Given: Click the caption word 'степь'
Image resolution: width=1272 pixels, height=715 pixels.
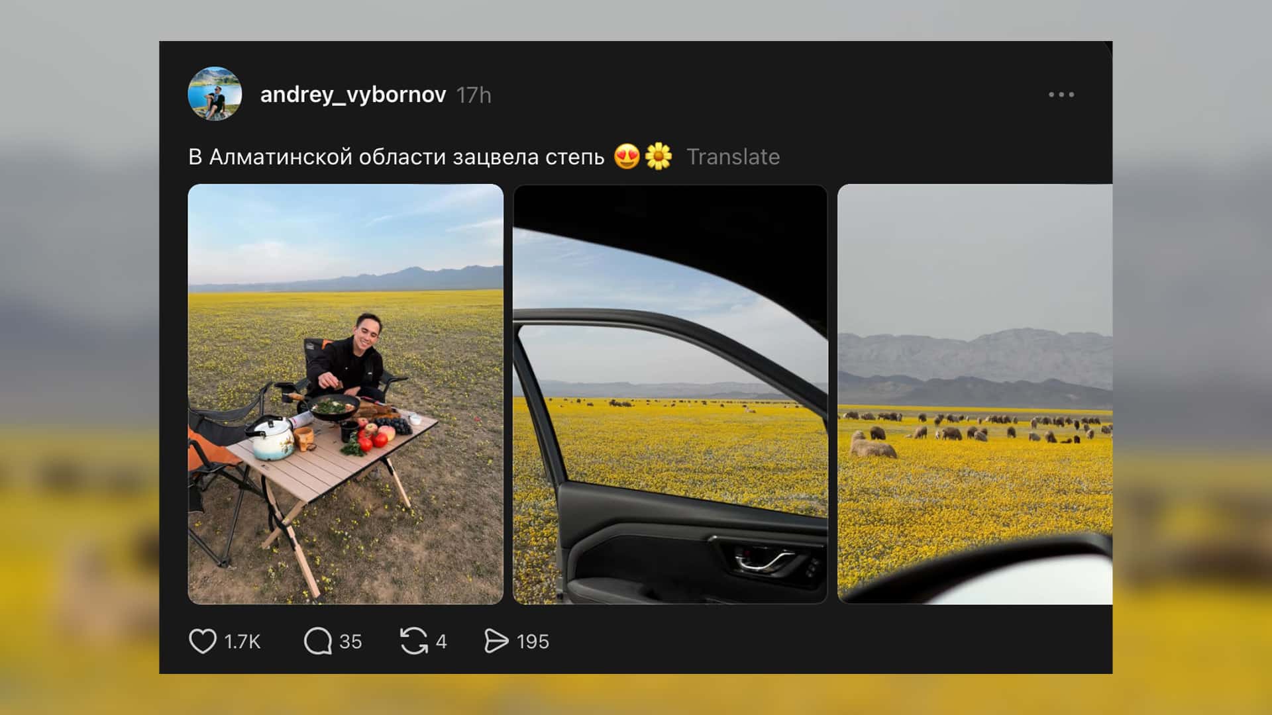Looking at the screenshot, I should click(574, 158).
